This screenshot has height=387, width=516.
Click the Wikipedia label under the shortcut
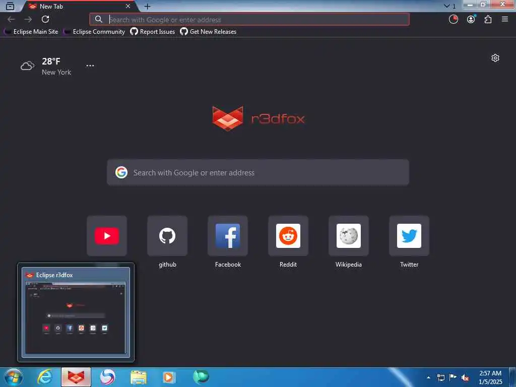coord(349,265)
